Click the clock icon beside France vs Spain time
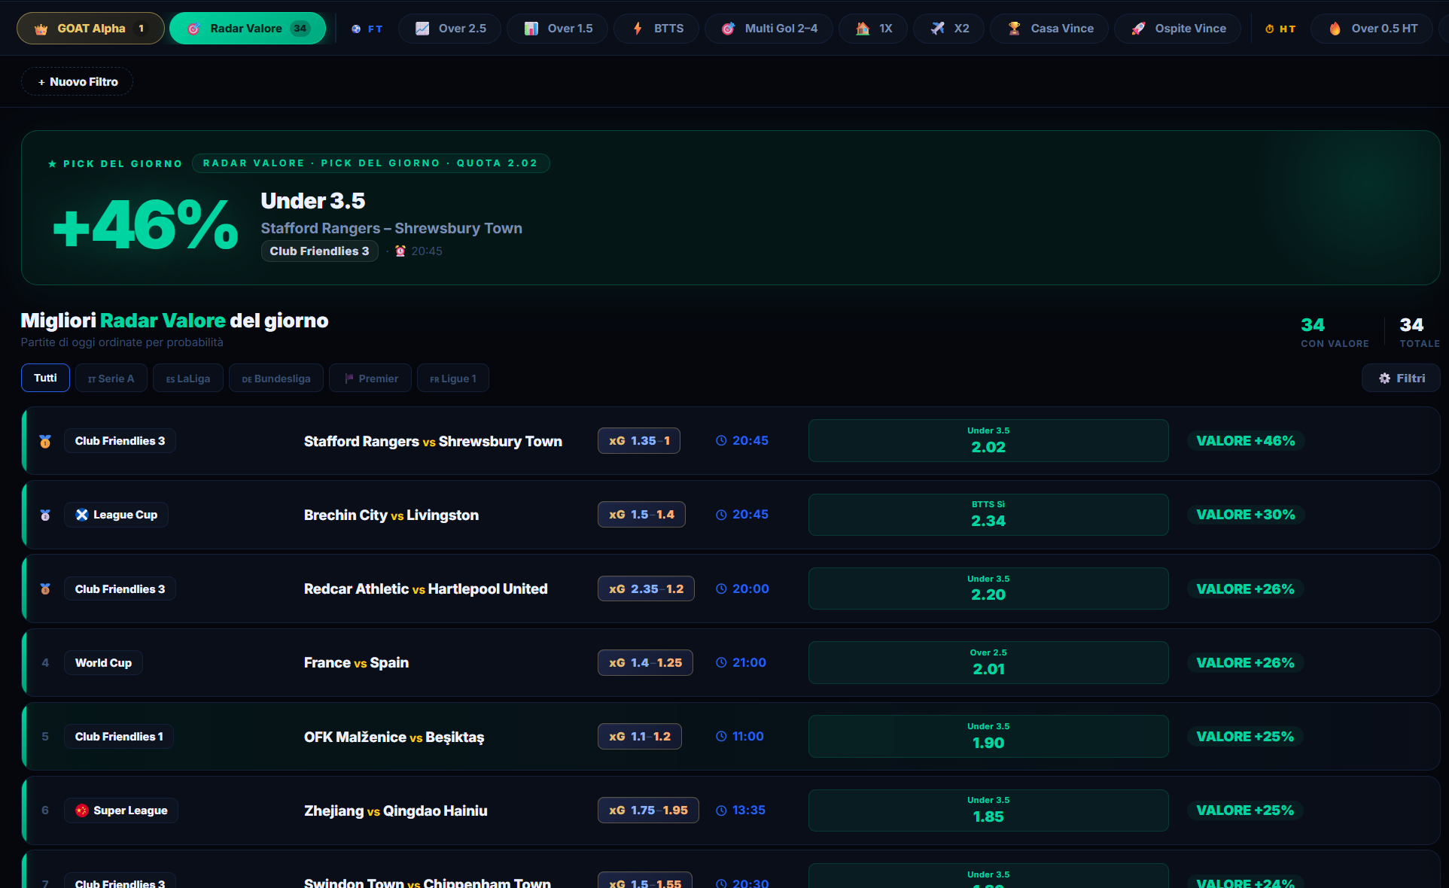 721,663
